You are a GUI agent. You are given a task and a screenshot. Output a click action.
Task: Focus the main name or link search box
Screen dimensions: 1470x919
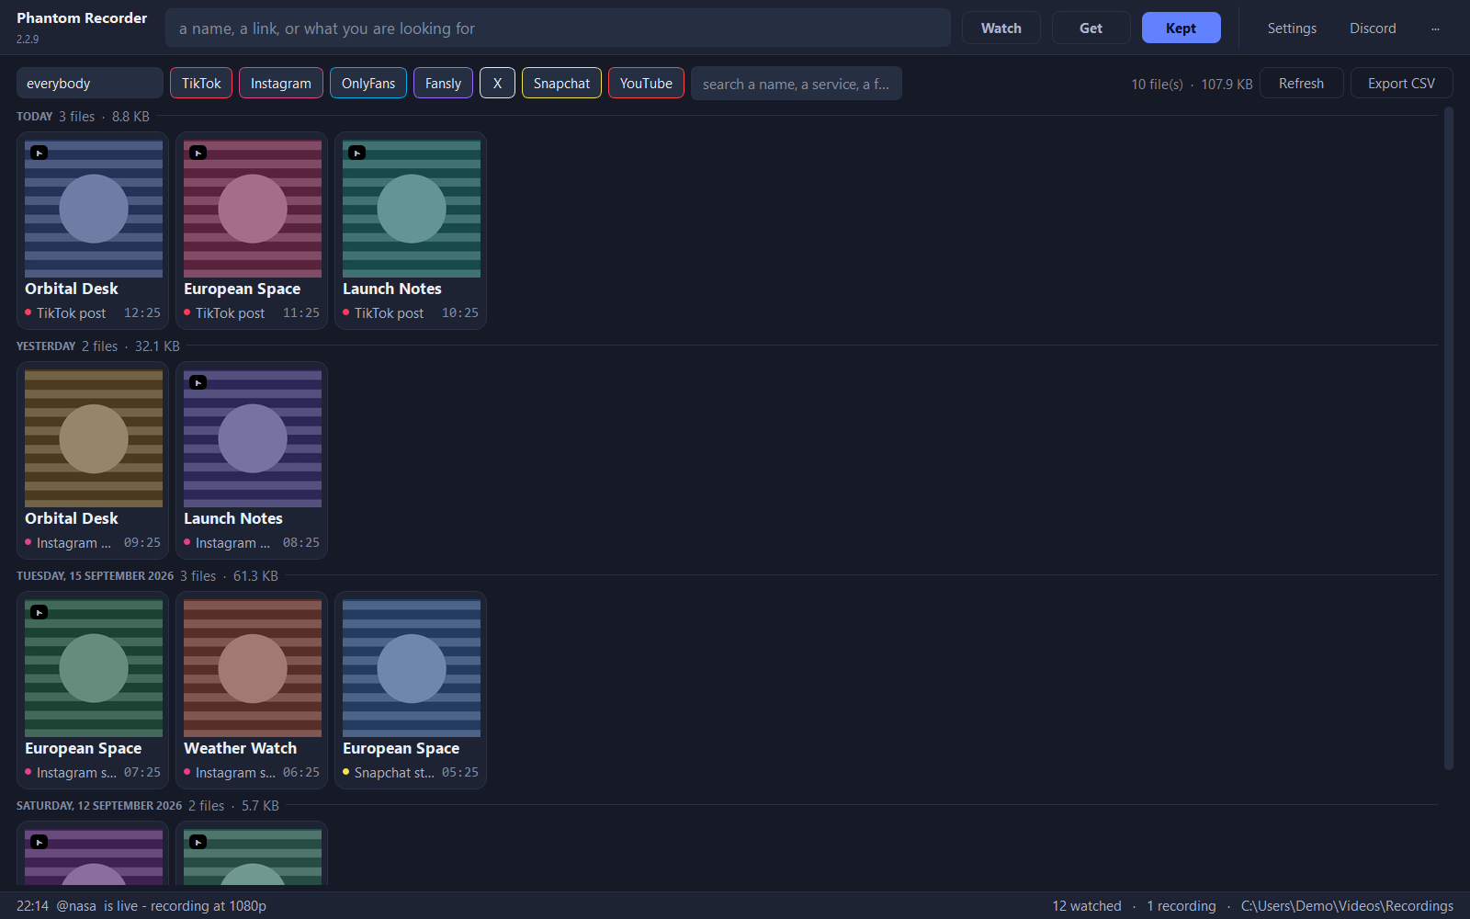[558, 28]
